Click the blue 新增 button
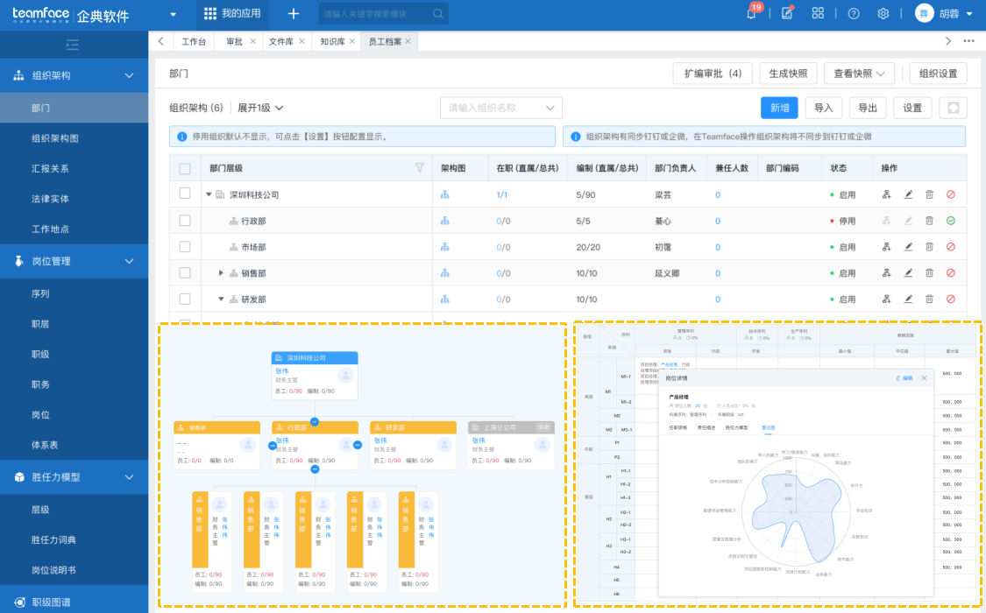The image size is (986, 613). pyautogui.click(x=779, y=108)
